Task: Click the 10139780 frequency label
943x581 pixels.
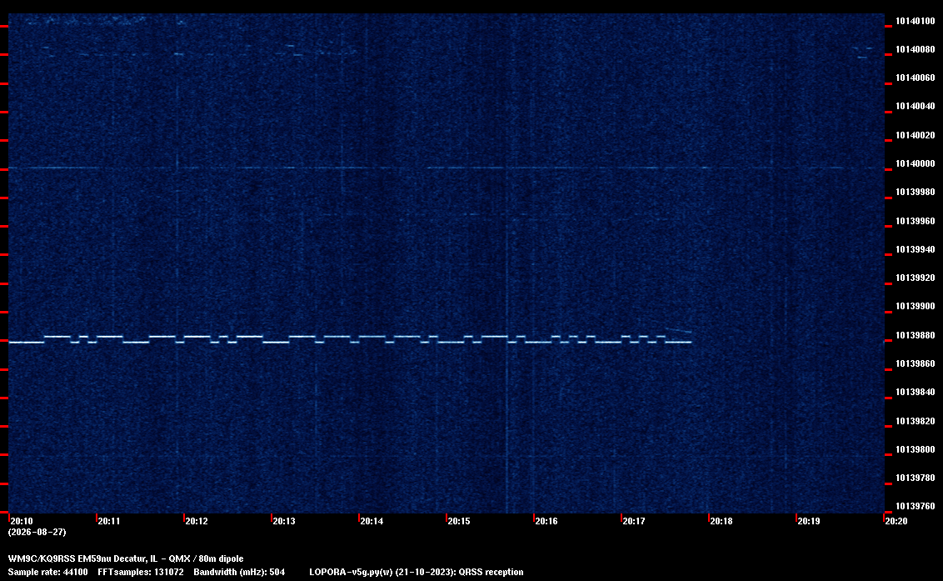Action: click(916, 478)
